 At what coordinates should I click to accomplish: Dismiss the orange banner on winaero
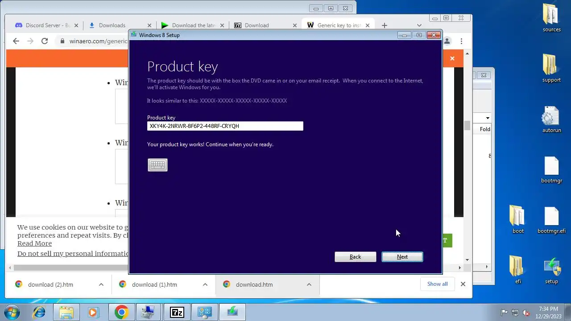tap(452, 58)
